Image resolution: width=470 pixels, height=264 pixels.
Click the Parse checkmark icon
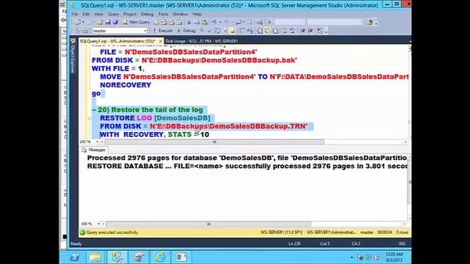[x=209, y=31]
